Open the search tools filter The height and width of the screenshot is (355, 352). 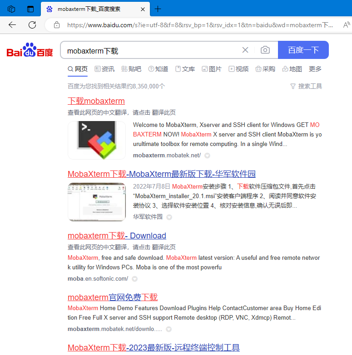306,86
